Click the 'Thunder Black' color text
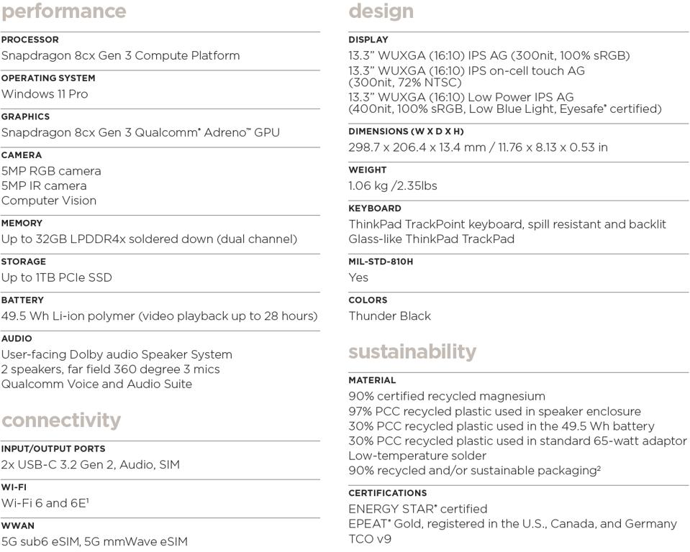This screenshot has height=552, width=690. click(x=390, y=316)
